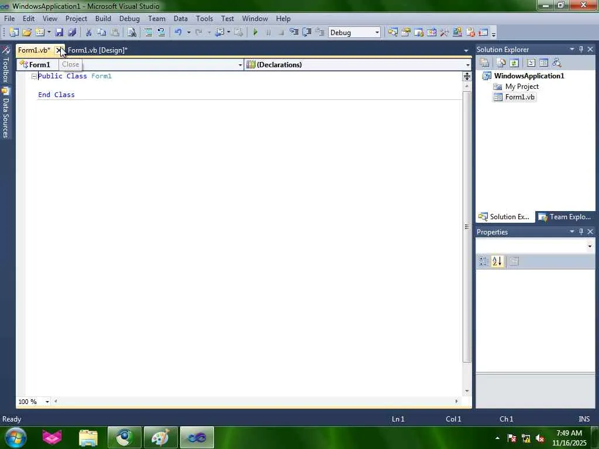599x449 pixels.
Task: Click the Properties icon in Solution Explorer toolbar
Action: point(485,63)
